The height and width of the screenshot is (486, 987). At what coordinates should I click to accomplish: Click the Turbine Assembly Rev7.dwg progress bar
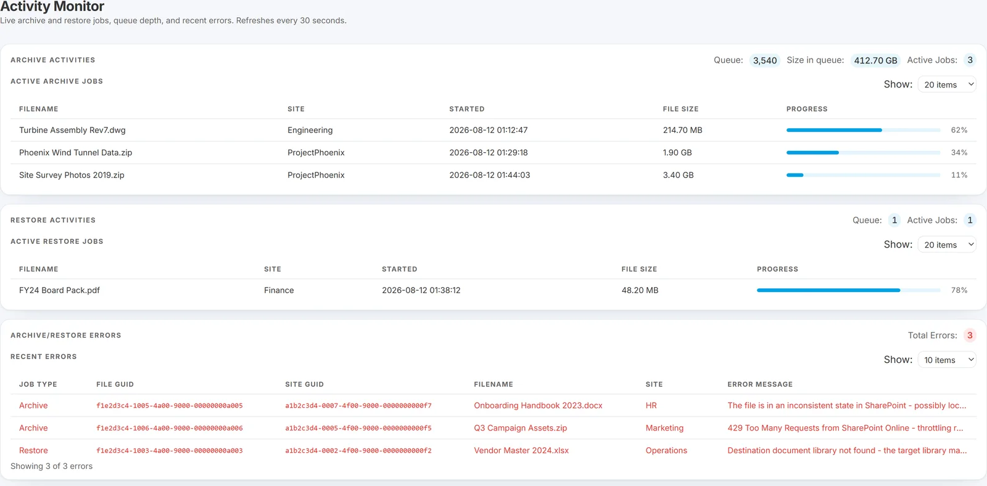(x=863, y=130)
